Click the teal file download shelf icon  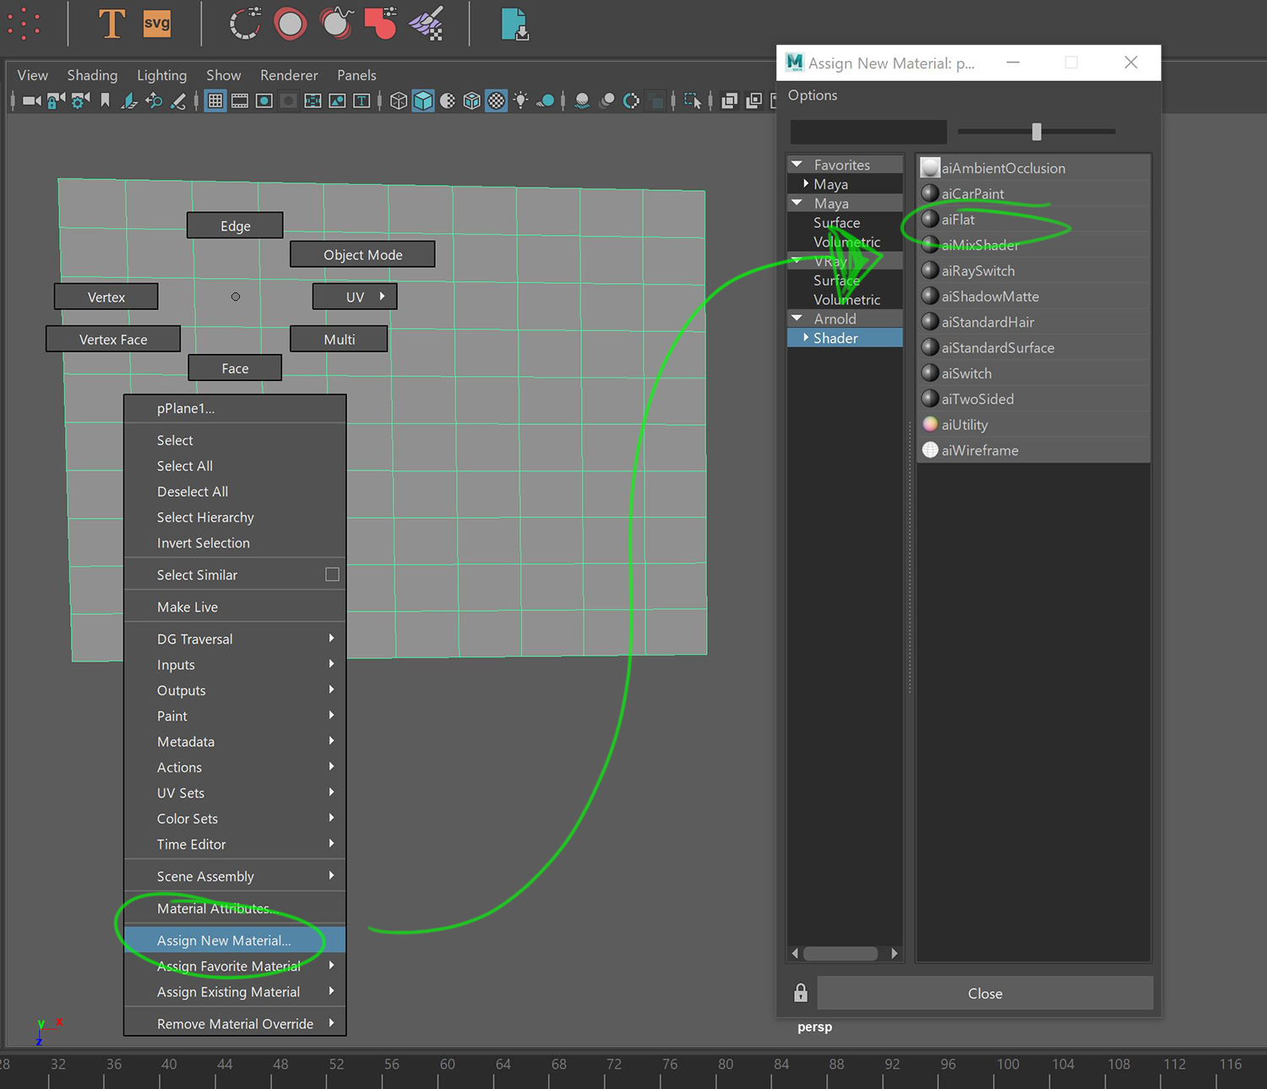click(514, 24)
